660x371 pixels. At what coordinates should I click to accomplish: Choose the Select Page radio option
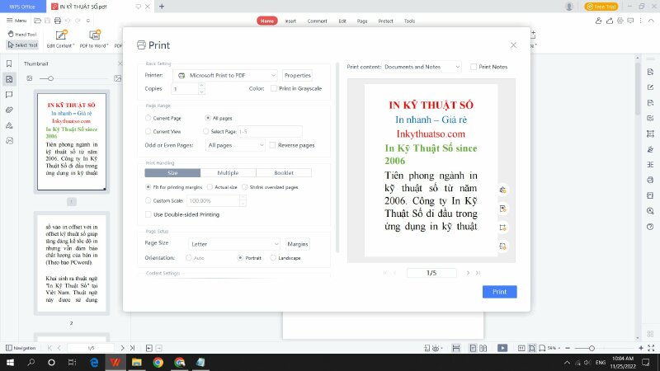click(205, 131)
